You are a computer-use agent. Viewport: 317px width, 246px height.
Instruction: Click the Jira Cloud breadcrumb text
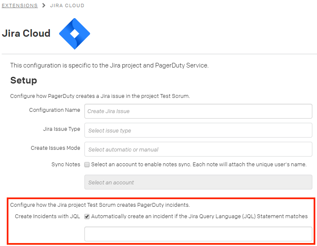67,5
